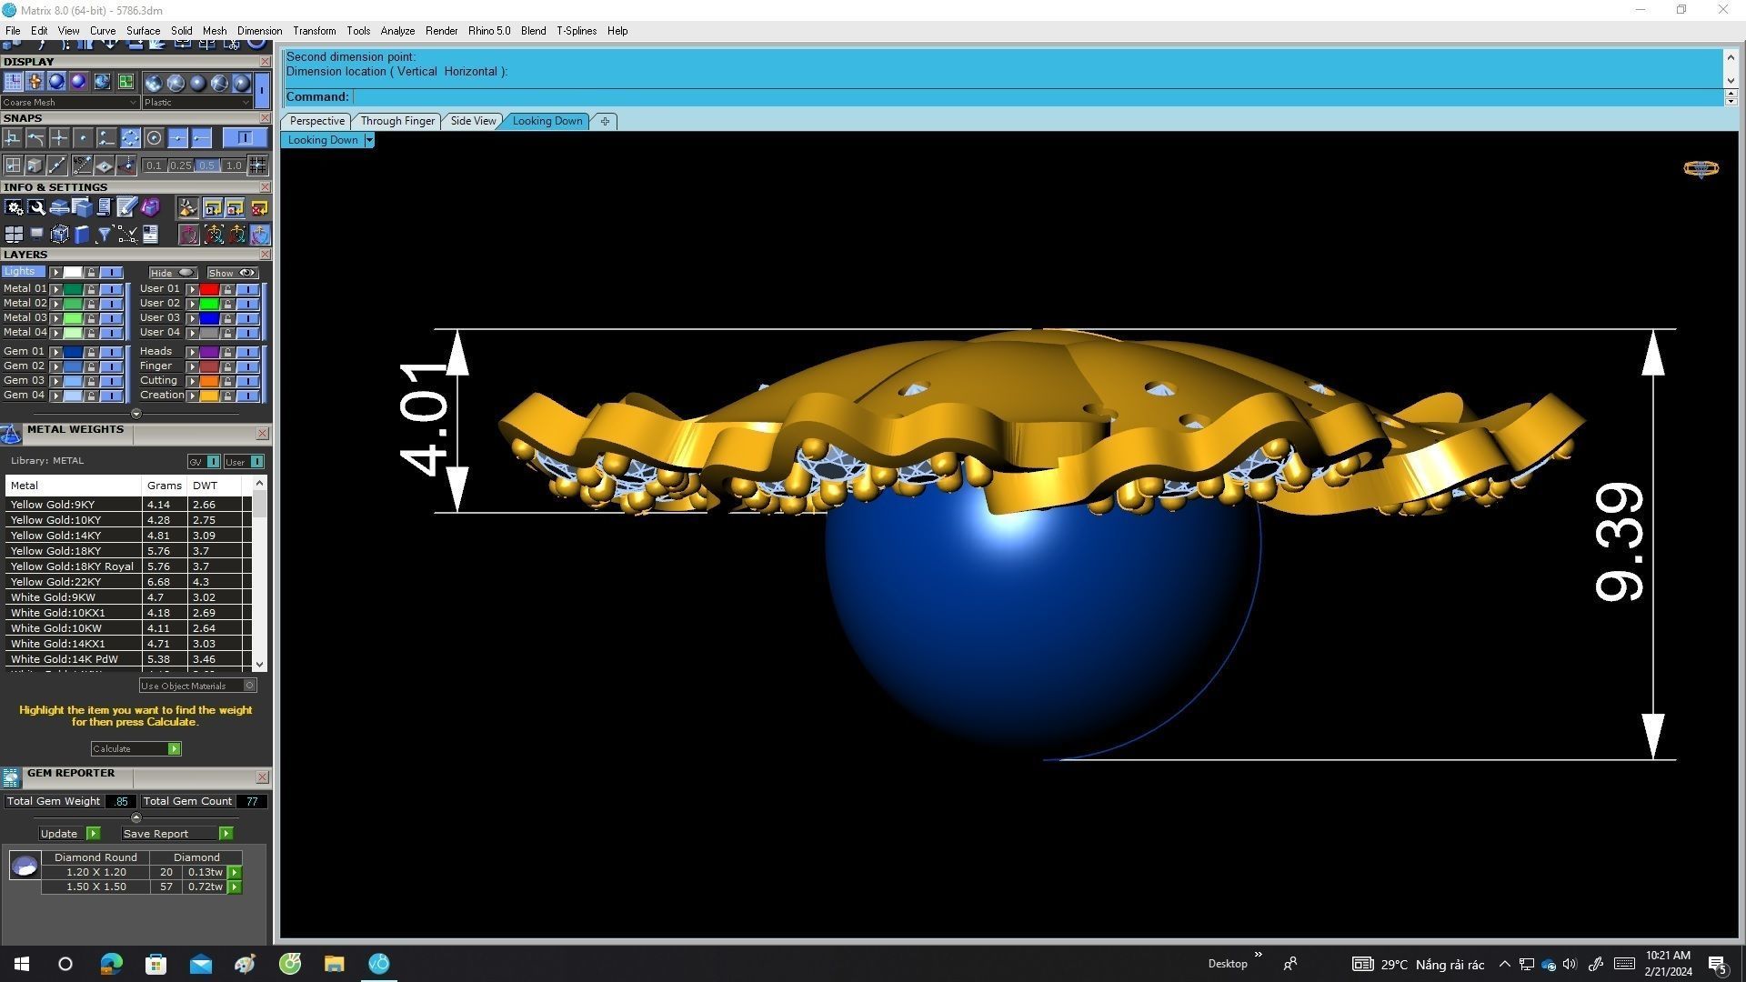Open the Coarse Mesh dropdown

click(70, 103)
